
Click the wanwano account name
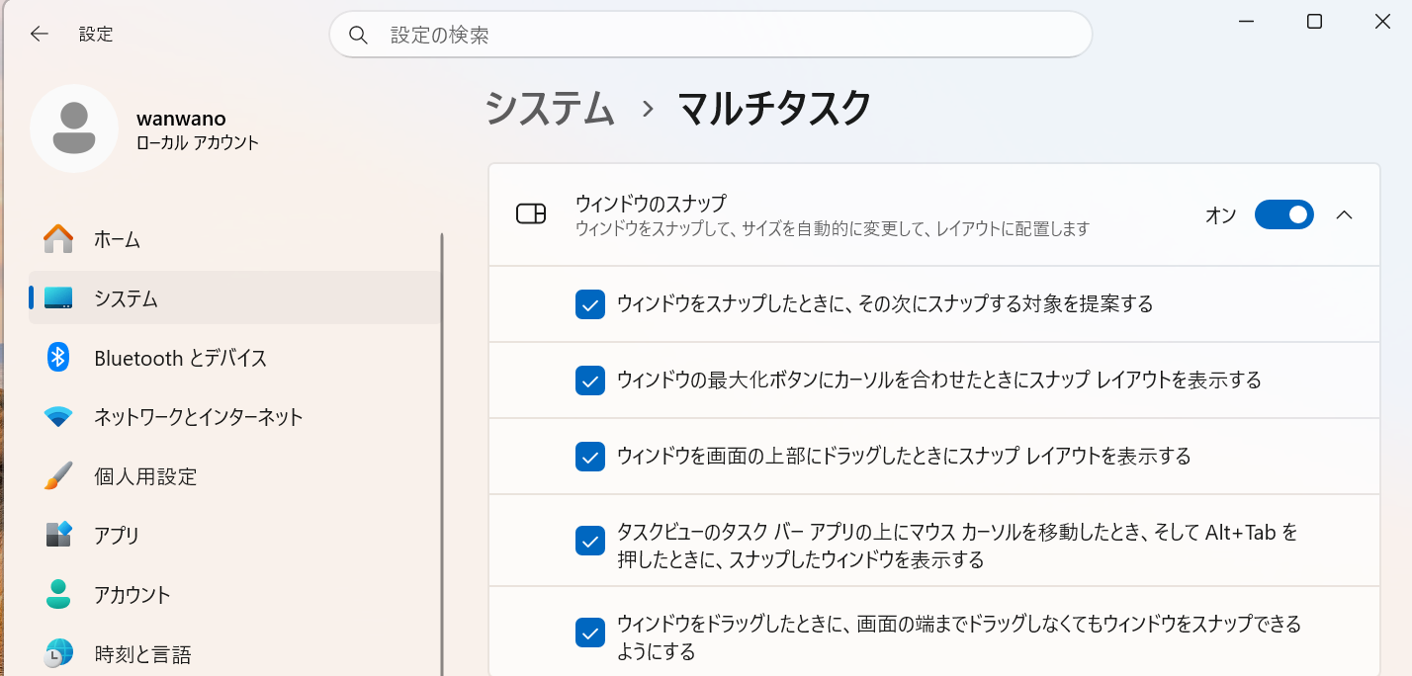181,119
